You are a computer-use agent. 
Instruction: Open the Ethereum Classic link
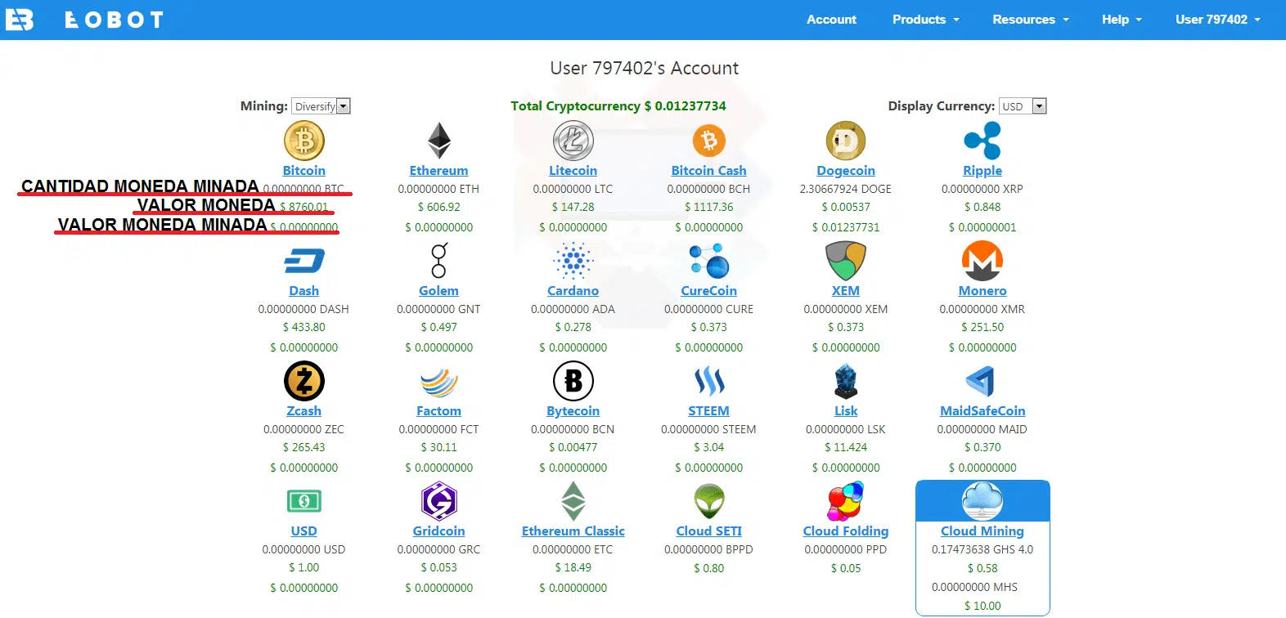click(573, 531)
